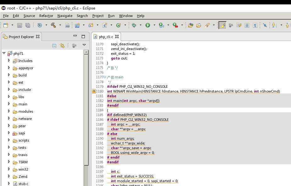Toggle Mark Occurrences highlighter button

[222, 25]
